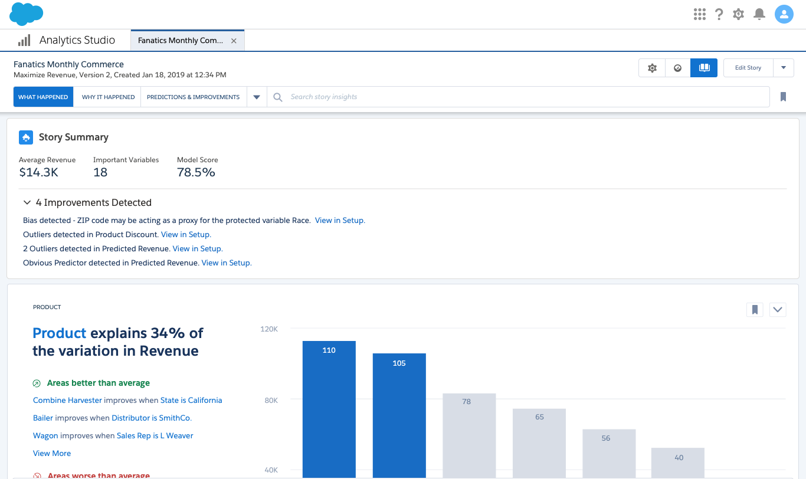806x479 pixels.
Task: Open the Product card chevron menu
Action: pyautogui.click(x=777, y=310)
